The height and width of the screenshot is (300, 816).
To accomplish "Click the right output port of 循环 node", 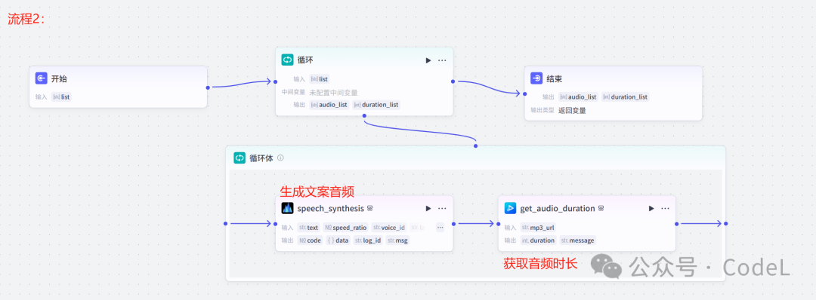I will click(453, 81).
